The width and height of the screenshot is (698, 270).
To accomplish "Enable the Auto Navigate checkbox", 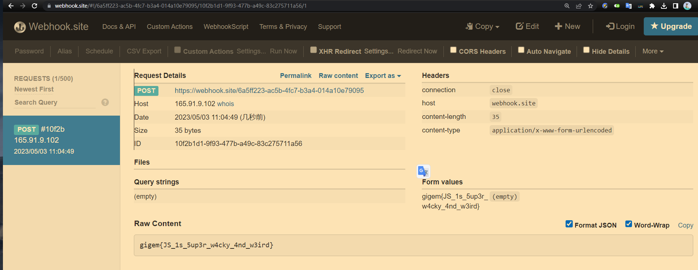I will coord(521,50).
